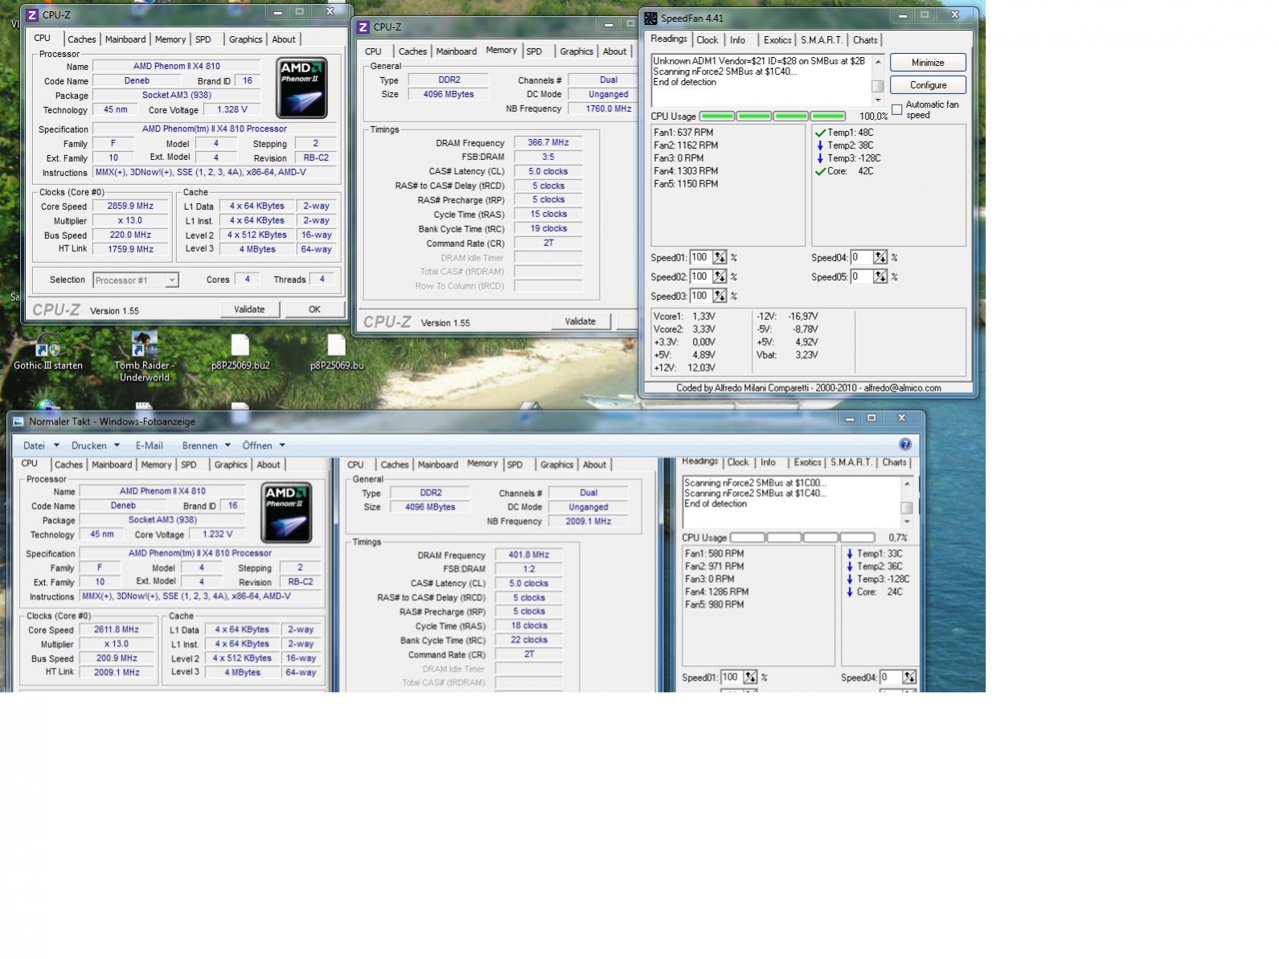Click the SpeedFan Configure button
This screenshot has width=1279, height=959.
(928, 85)
